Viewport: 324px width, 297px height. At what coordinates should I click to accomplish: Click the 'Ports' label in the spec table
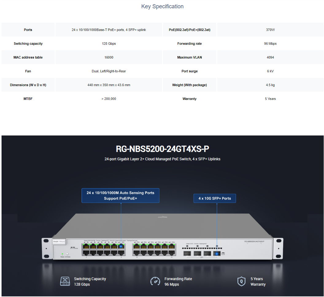(x=28, y=30)
